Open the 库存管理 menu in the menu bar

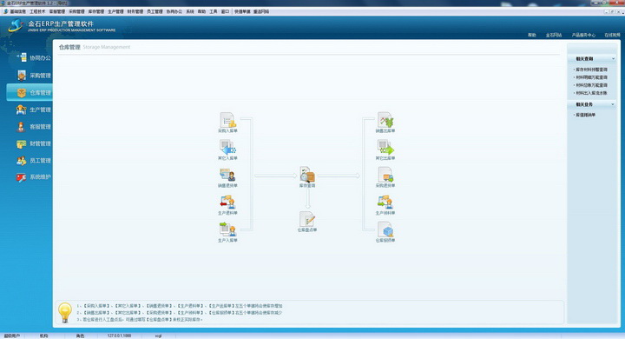[96, 11]
